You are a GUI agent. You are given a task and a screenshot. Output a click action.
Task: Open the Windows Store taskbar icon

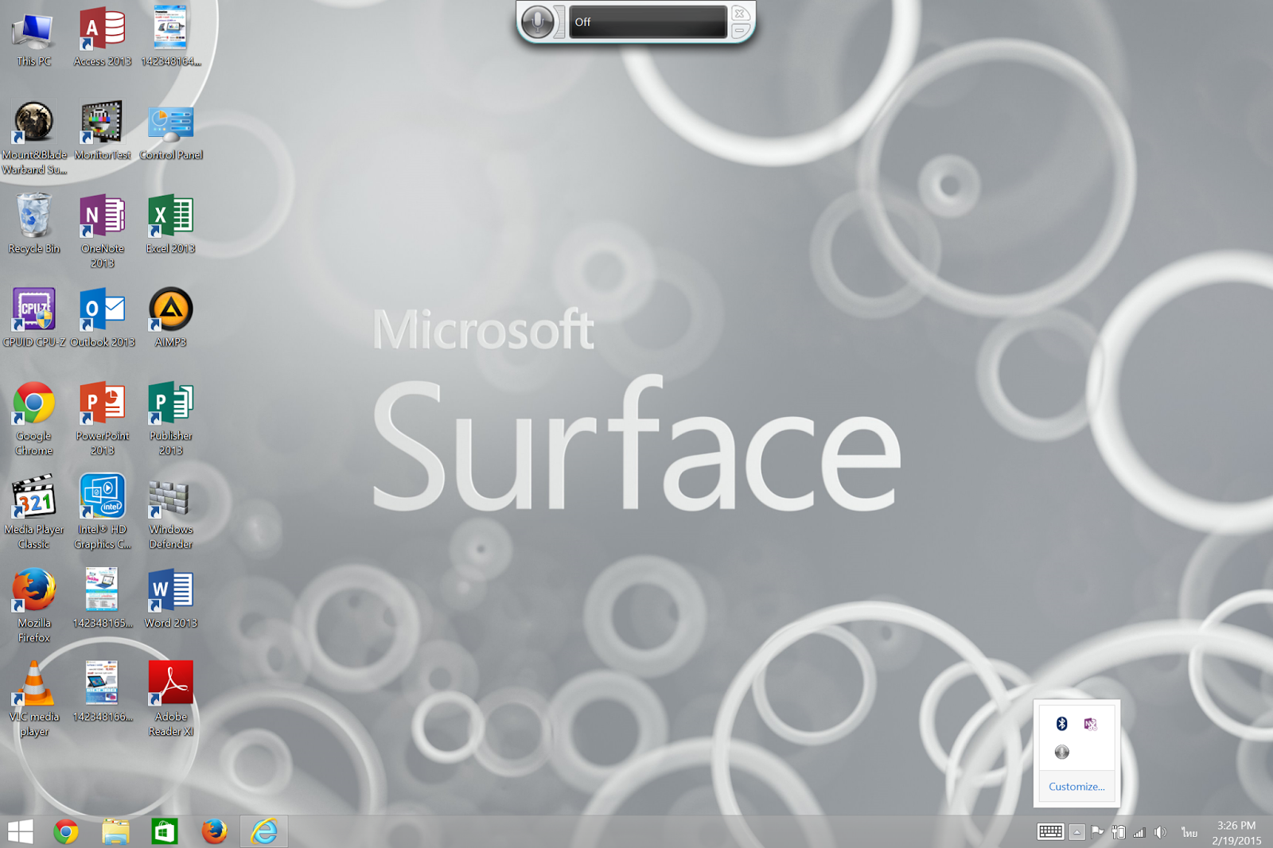pos(165,831)
